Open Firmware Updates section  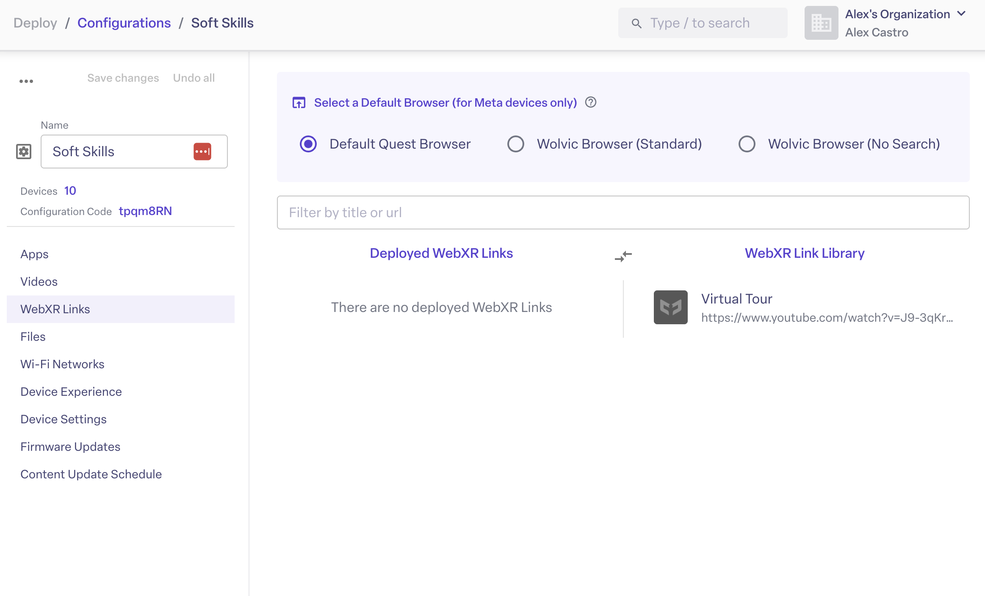(121, 447)
